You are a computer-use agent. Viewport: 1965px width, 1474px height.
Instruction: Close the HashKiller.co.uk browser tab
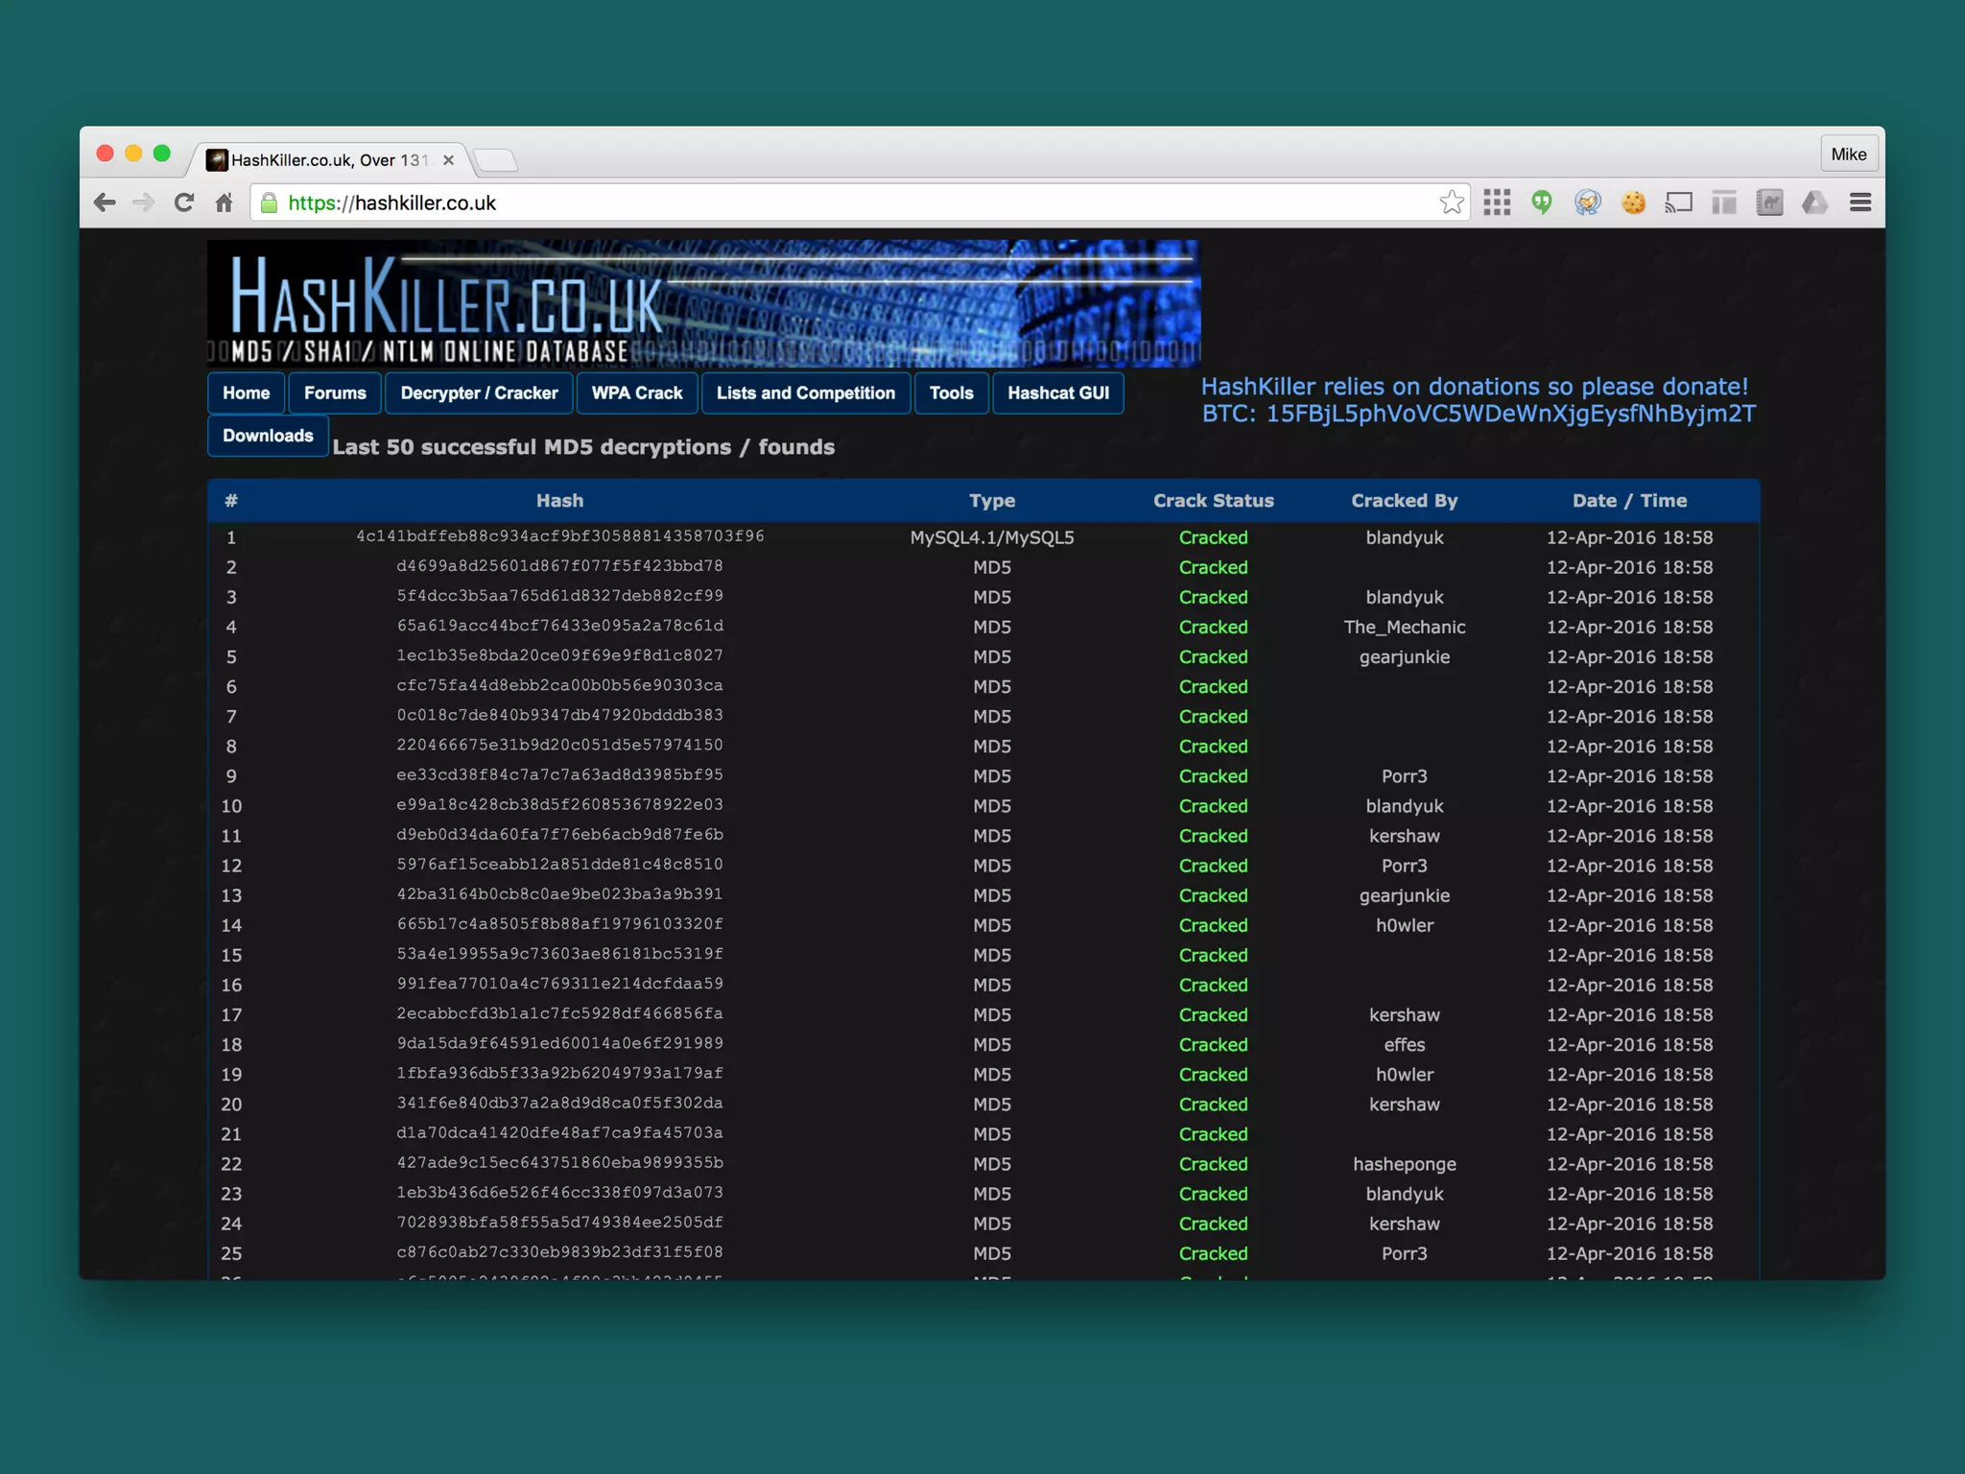[x=448, y=160]
